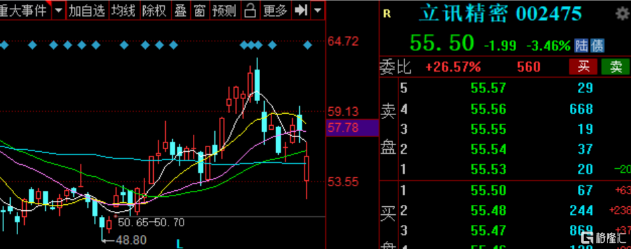The width and height of the screenshot is (631, 249).
Task: Click the green 卖 sell button
Action: point(616,67)
